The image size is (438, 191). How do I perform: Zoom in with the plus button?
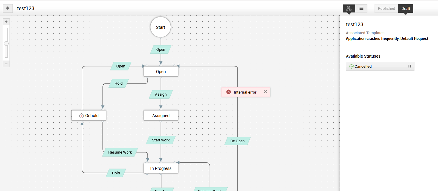pos(6,22)
